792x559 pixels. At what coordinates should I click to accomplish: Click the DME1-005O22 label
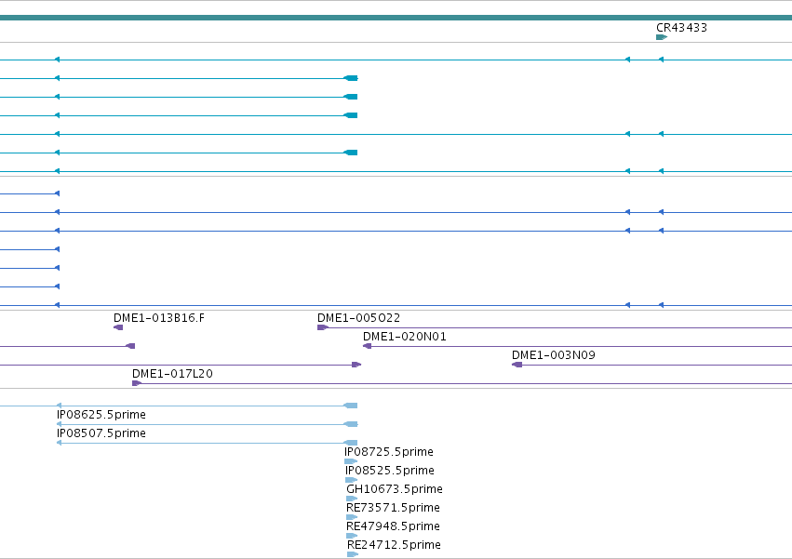pyautogui.click(x=358, y=318)
